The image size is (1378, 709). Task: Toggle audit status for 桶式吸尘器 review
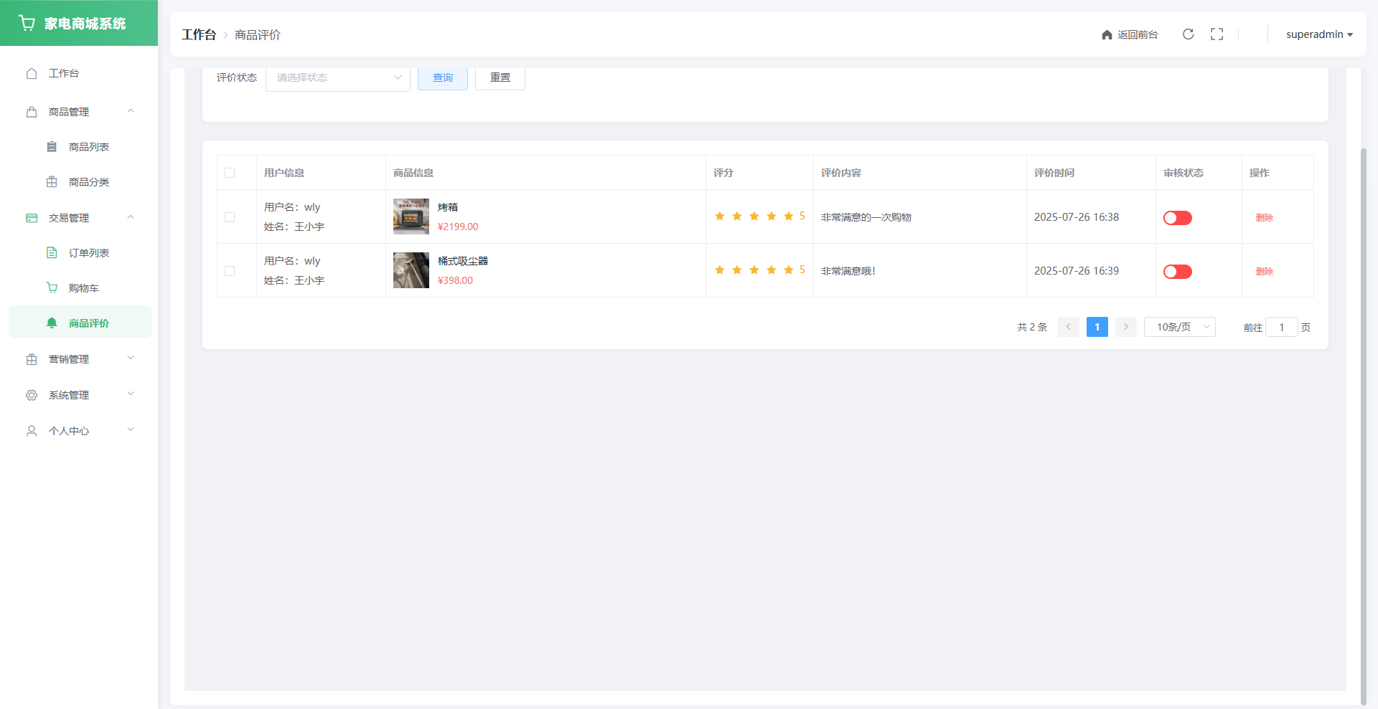point(1177,272)
